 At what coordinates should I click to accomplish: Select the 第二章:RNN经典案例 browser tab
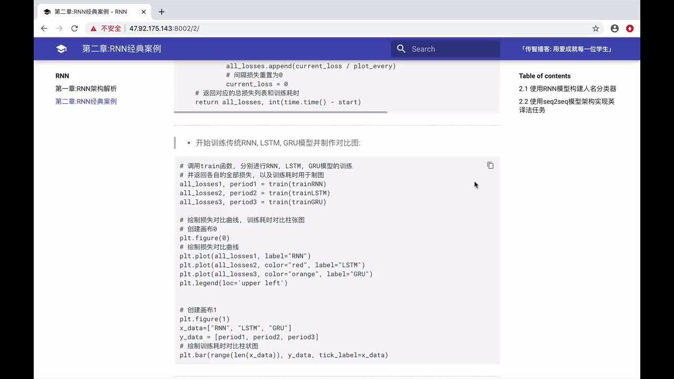[x=93, y=12]
